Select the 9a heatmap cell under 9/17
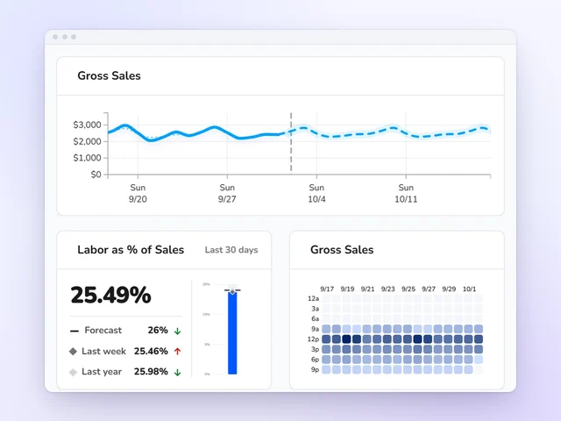 coord(326,329)
